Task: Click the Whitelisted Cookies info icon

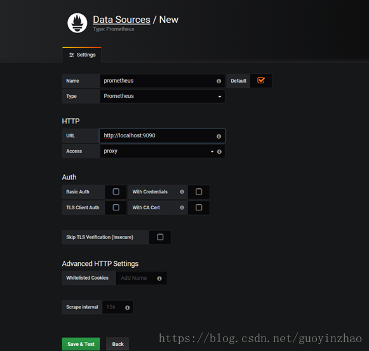Action: (159, 279)
